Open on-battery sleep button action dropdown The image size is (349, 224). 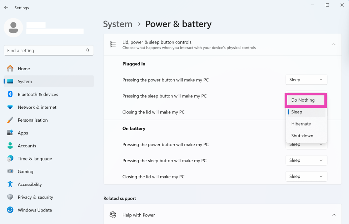pos(306,161)
